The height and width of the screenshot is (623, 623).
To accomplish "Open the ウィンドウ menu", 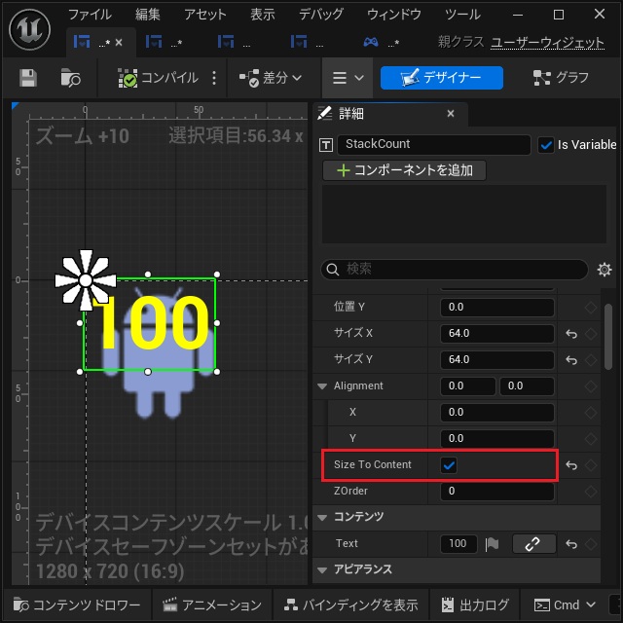I will 393,15.
